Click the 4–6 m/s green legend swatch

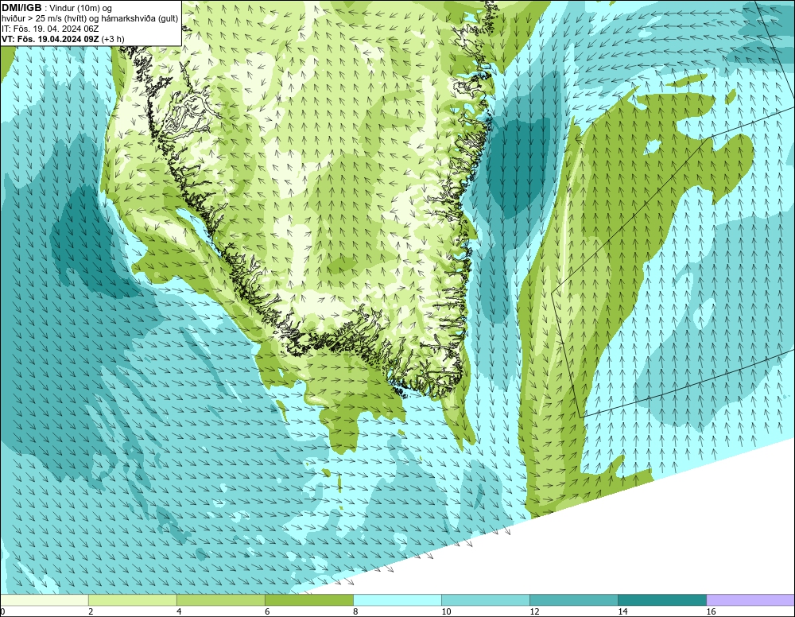(x=221, y=600)
